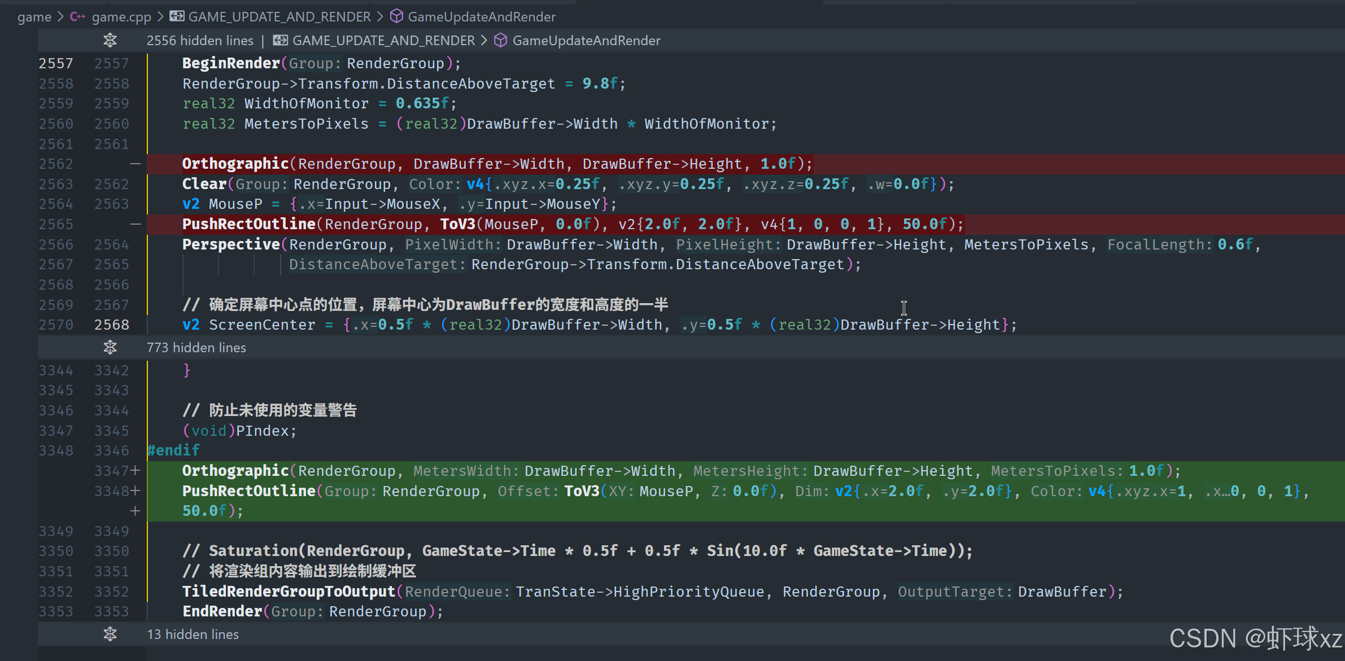Open the 'game.cpp' breadcrumb item

click(x=121, y=16)
